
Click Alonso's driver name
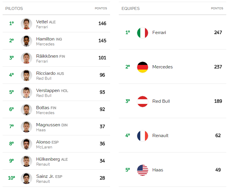(43, 142)
